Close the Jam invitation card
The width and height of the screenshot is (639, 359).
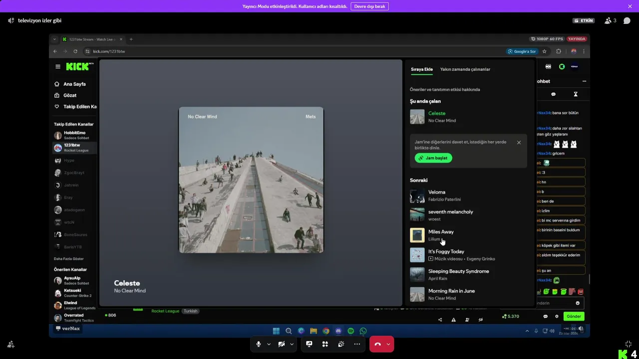[519, 143]
